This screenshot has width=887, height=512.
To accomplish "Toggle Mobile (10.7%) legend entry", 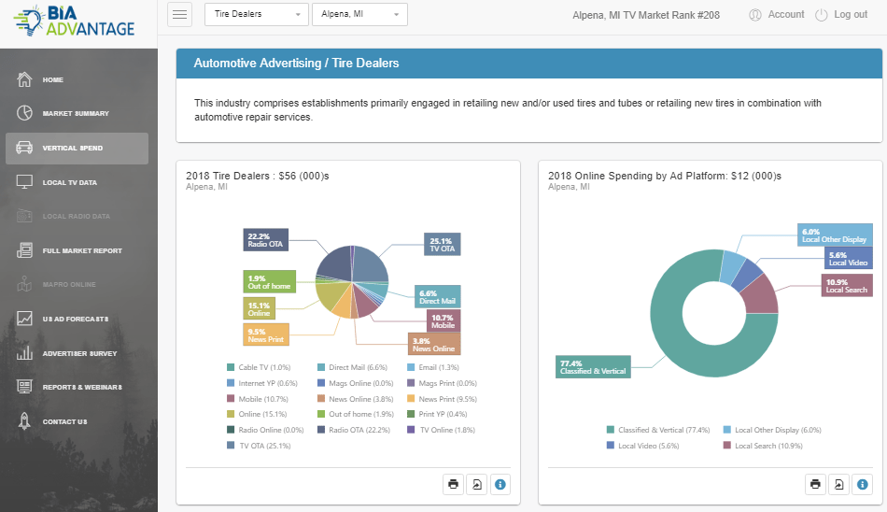I will click(258, 399).
